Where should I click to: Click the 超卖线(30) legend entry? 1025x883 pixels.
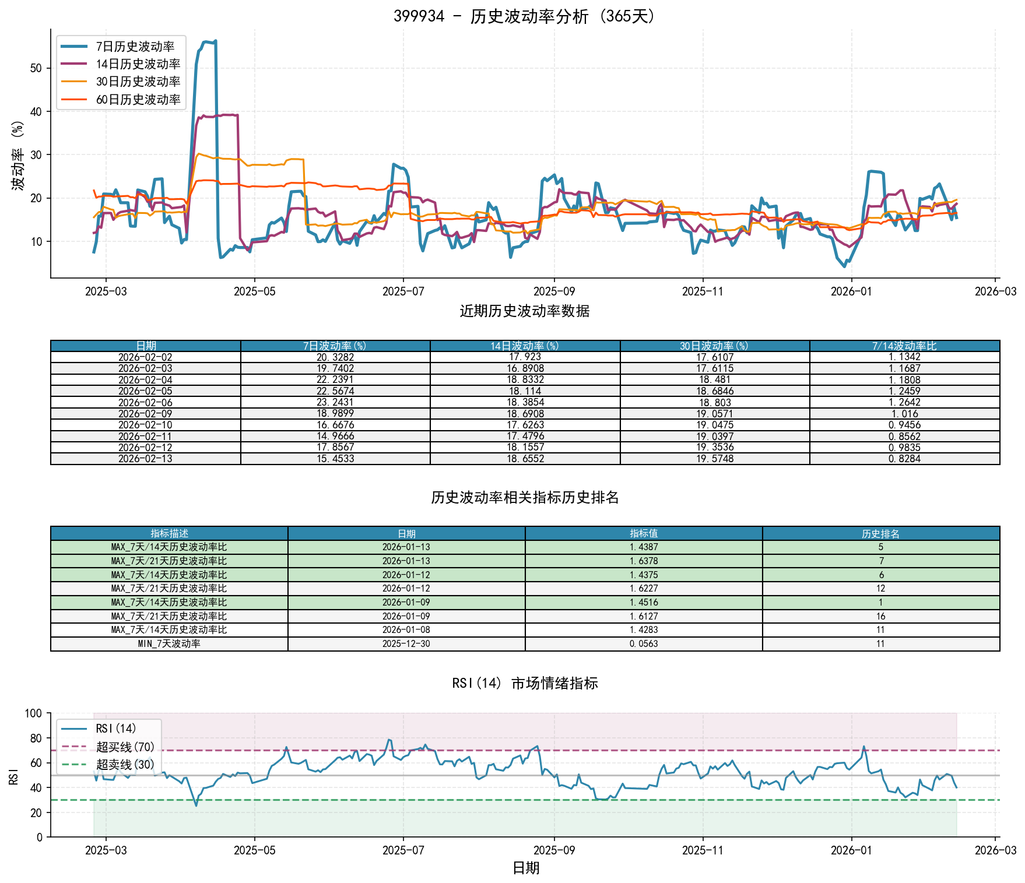click(125, 764)
